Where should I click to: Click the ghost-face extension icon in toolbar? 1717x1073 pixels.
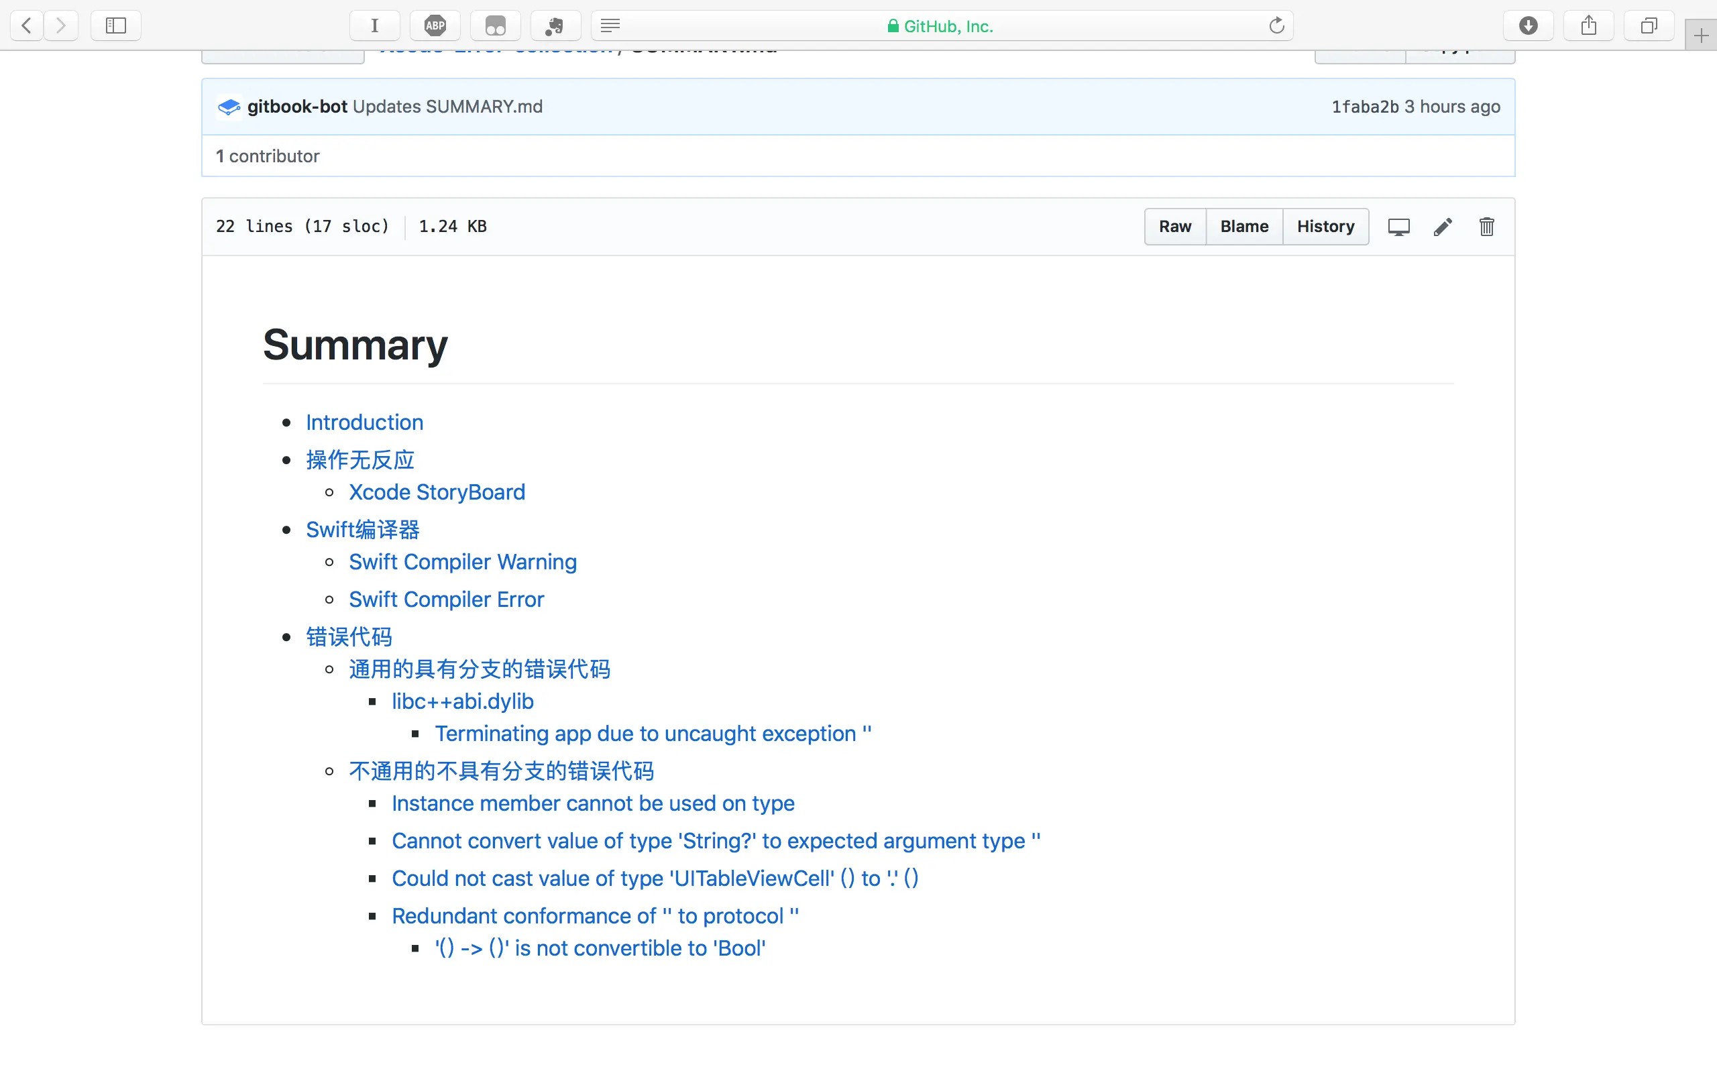click(x=495, y=26)
